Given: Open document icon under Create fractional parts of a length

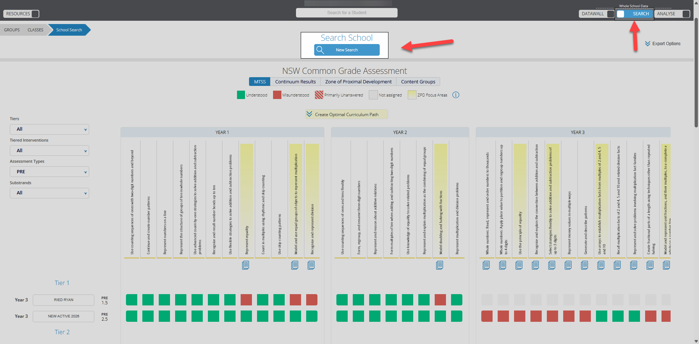Looking at the screenshot, I should [650, 265].
